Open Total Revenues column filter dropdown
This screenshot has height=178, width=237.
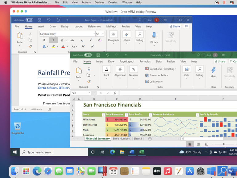click(127, 115)
